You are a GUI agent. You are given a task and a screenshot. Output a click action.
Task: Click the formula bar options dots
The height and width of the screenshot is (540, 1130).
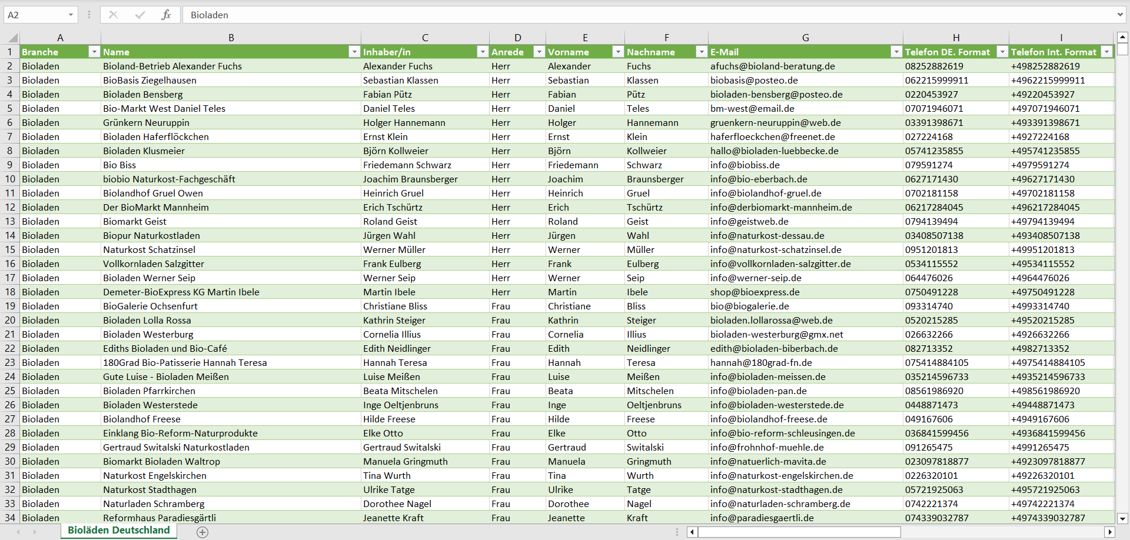coord(89,15)
